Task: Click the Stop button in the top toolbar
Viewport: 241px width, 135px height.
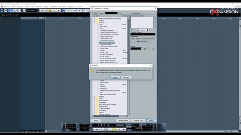Action: (x=50, y=10)
